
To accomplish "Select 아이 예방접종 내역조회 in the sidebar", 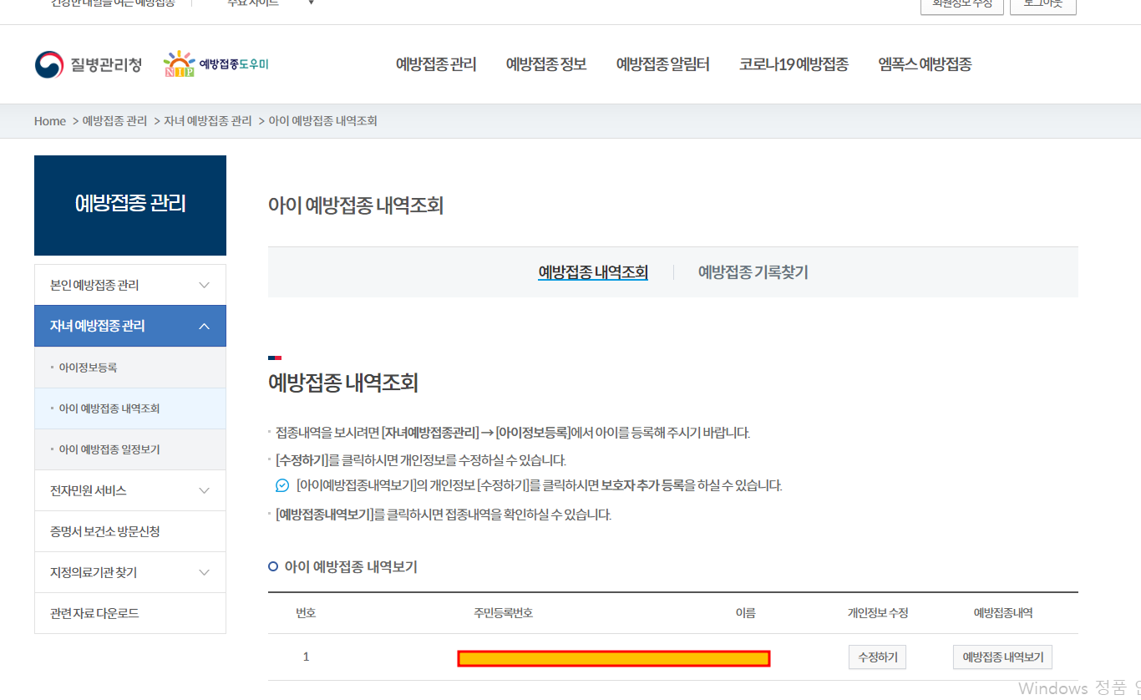I will coord(130,408).
